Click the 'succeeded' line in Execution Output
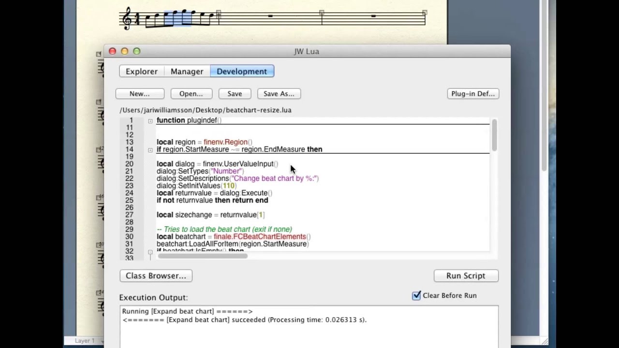619x348 pixels. click(245, 319)
